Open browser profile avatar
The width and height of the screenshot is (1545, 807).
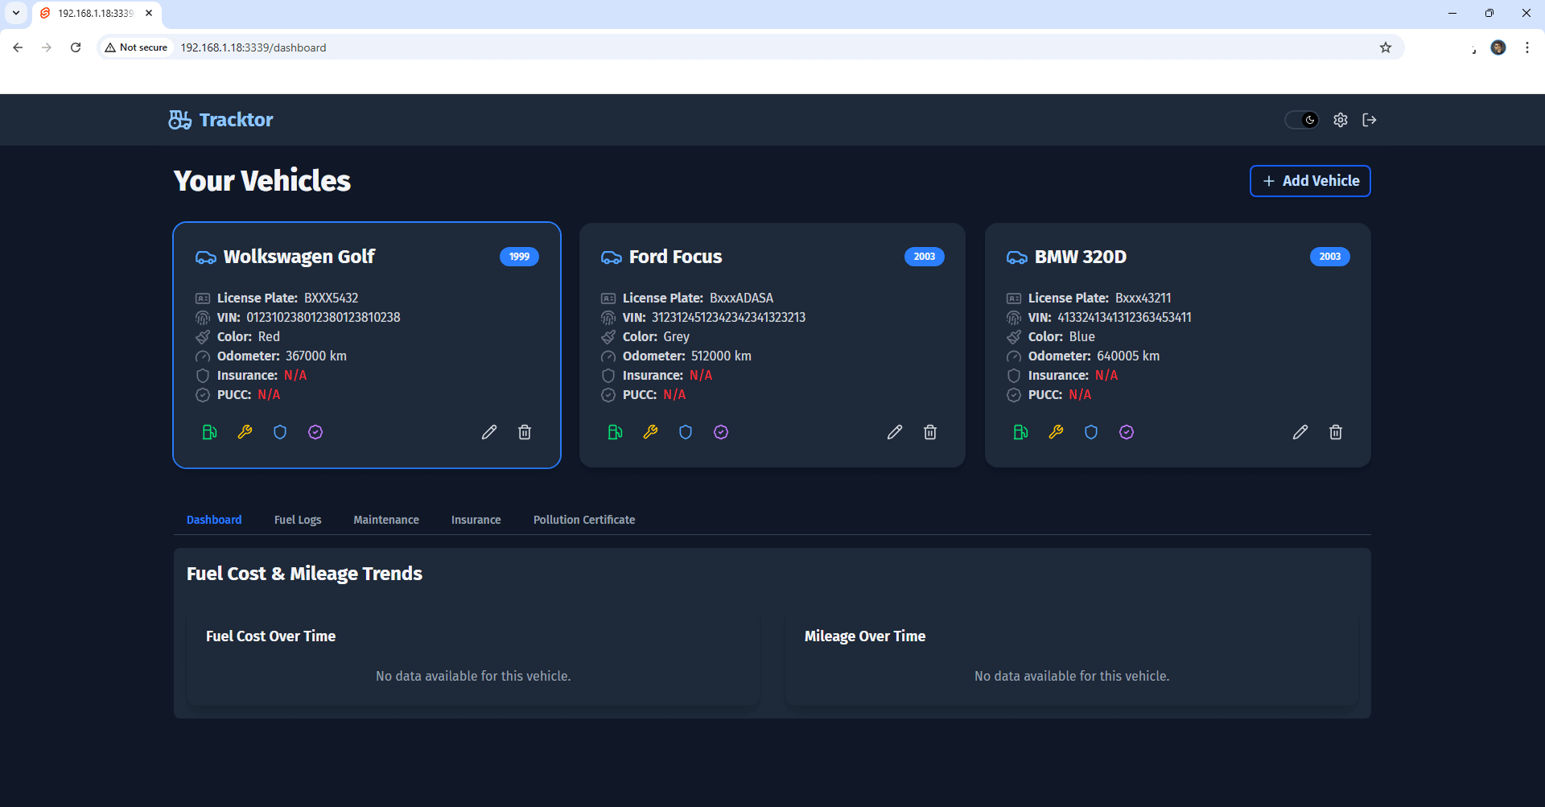pos(1498,47)
